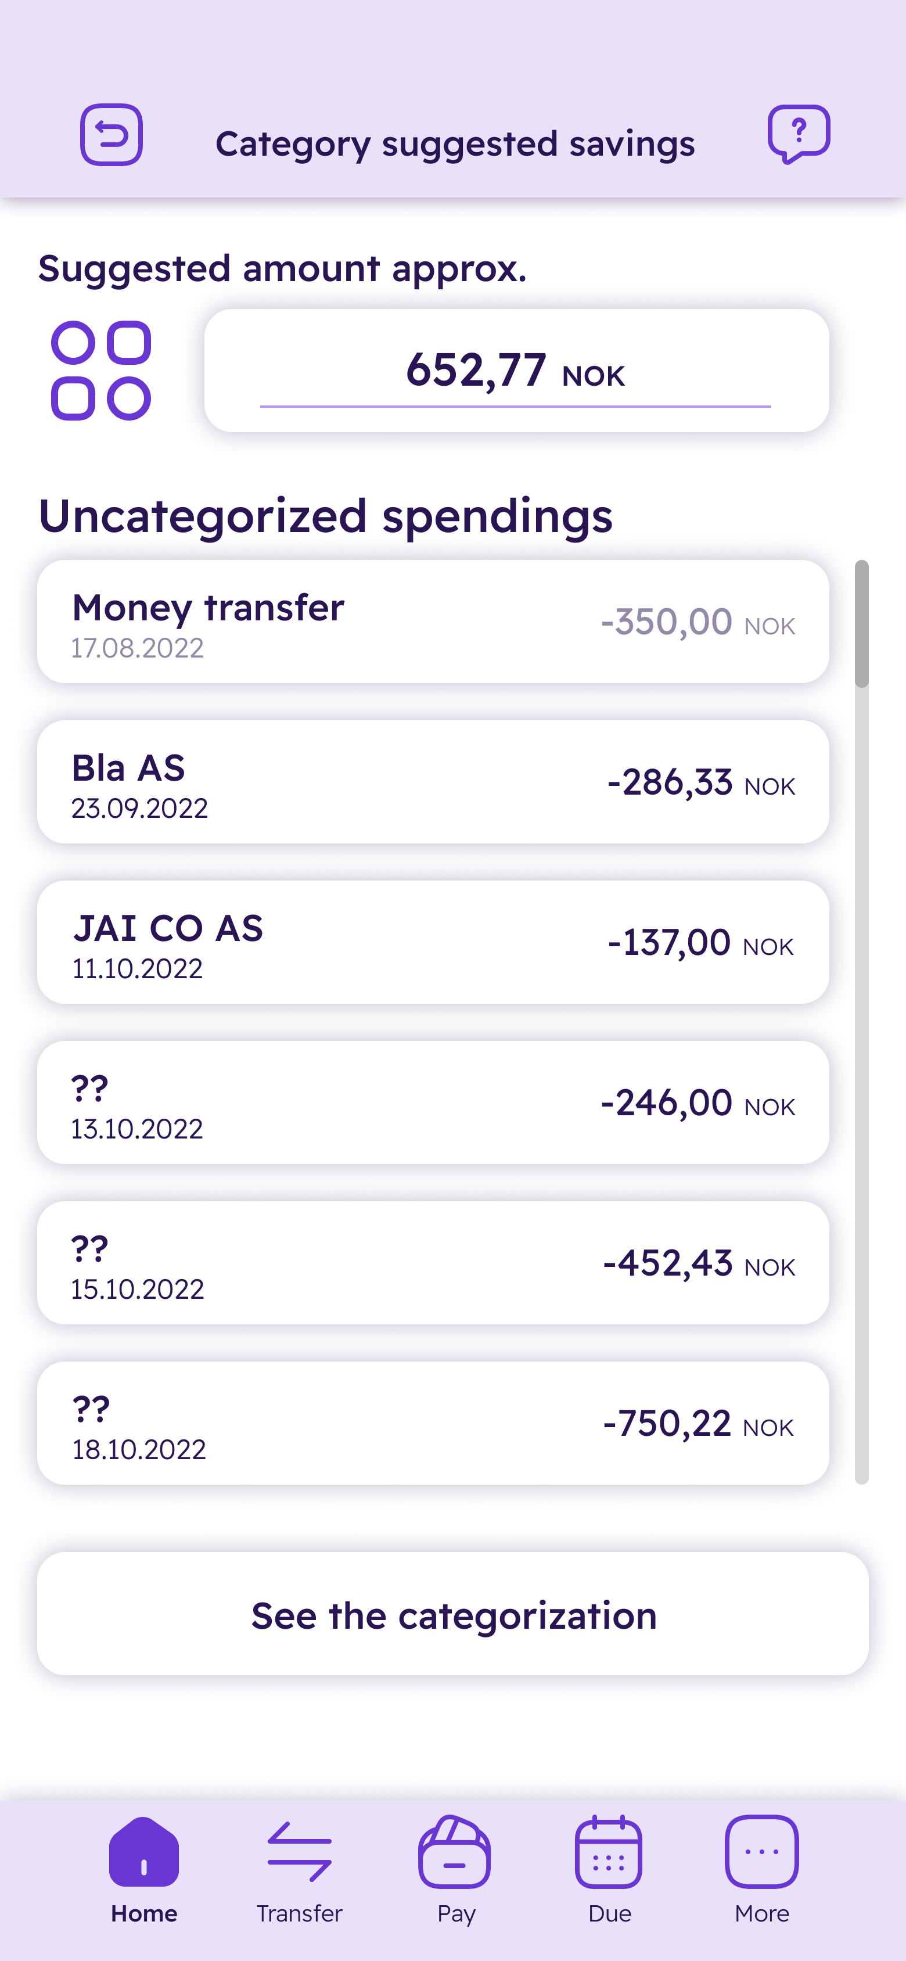The width and height of the screenshot is (906, 1961).
Task: Select the -750,22 NOK transaction from 18.10.2022
Action: [x=433, y=1423]
